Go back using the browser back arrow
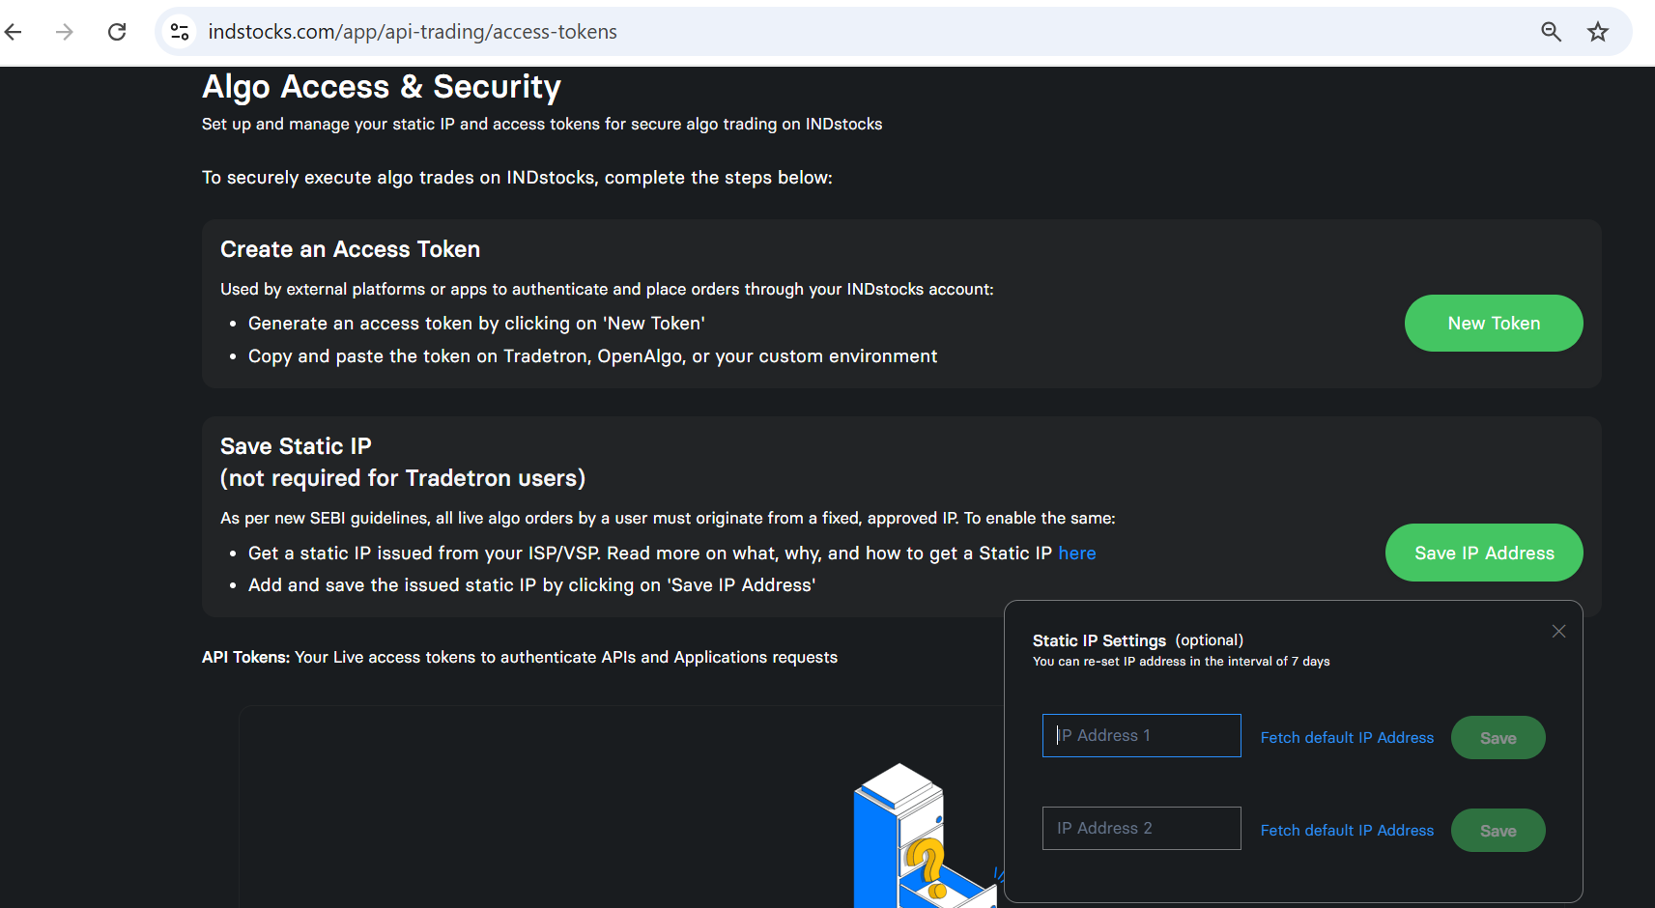The width and height of the screenshot is (1655, 908). [x=14, y=32]
